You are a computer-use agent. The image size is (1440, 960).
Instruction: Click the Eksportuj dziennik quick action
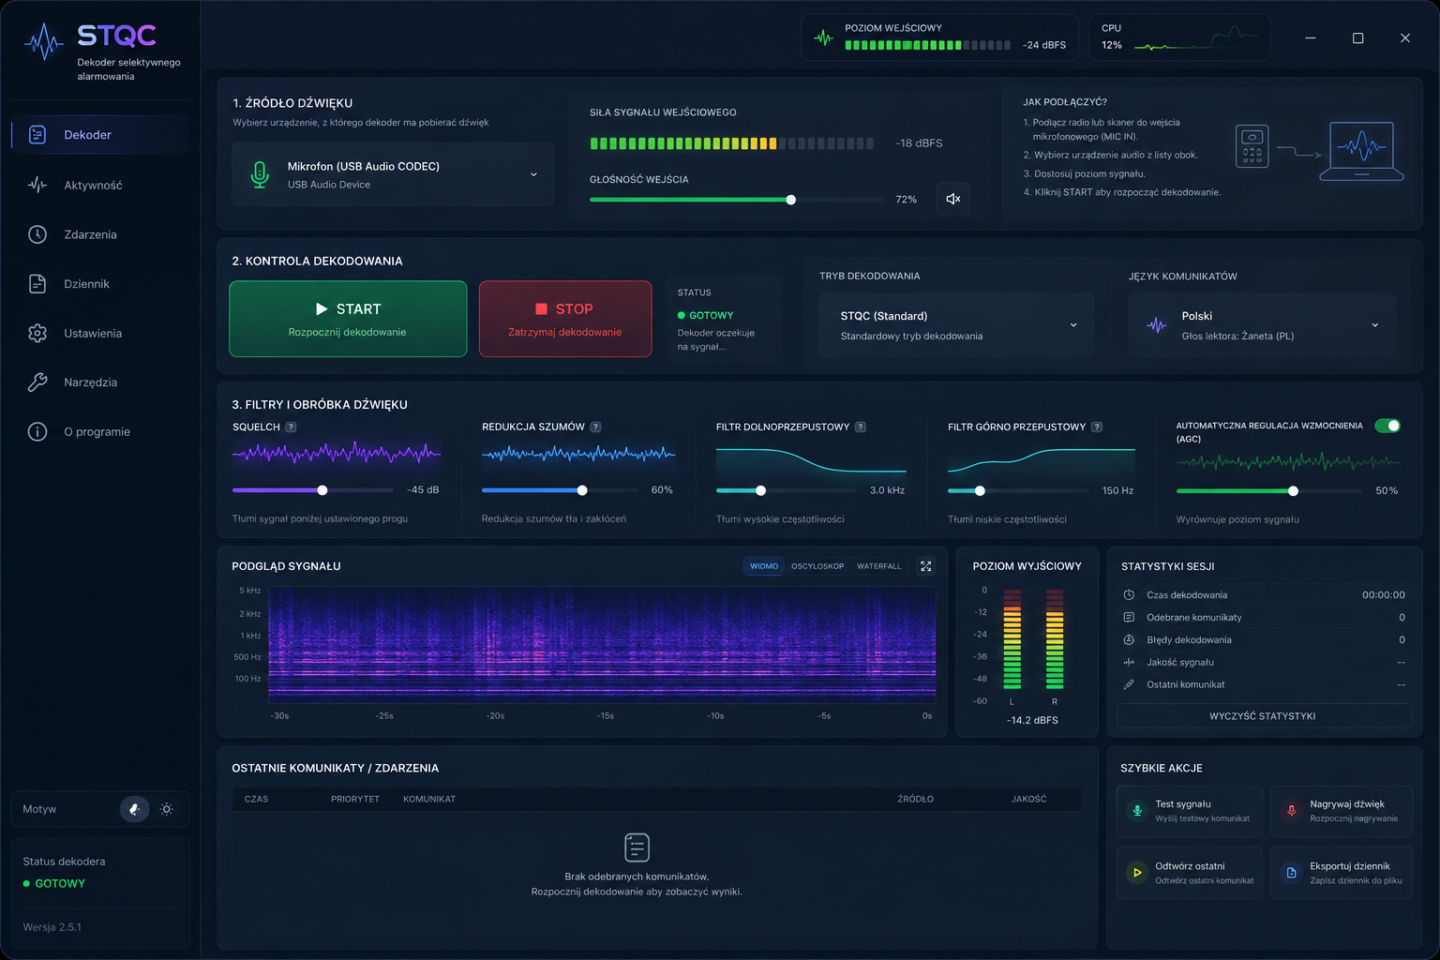click(1342, 873)
